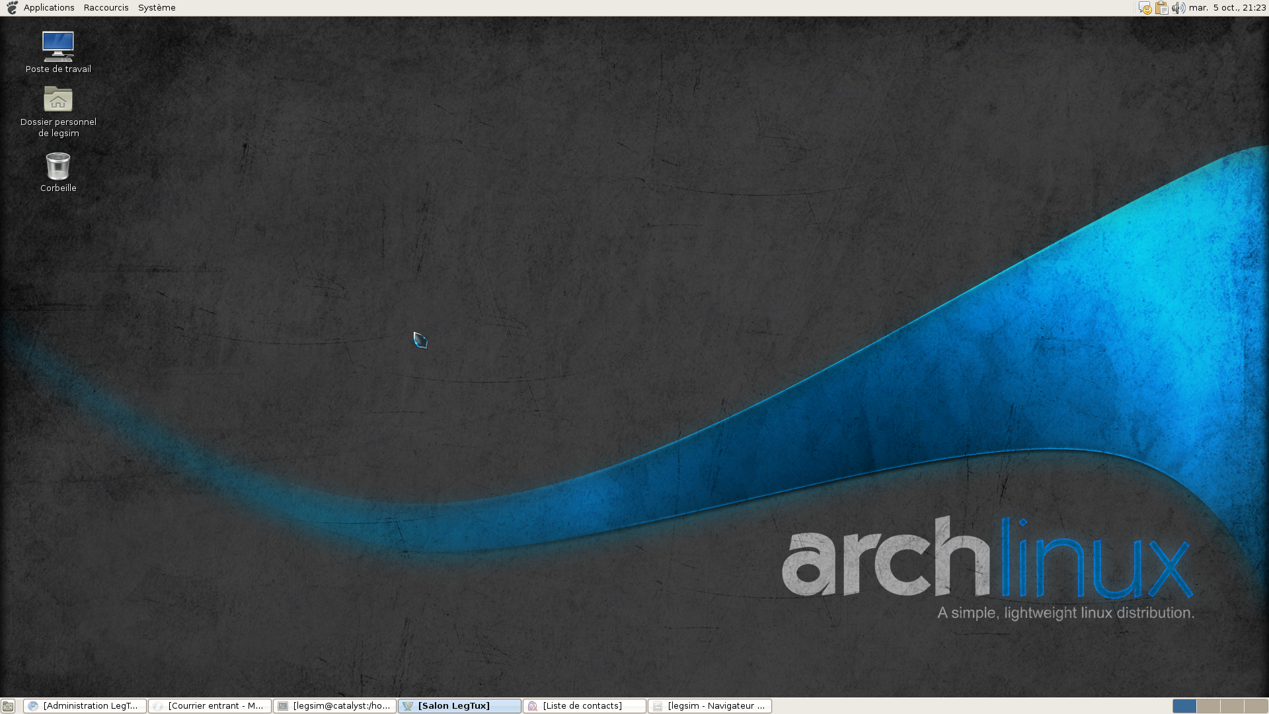Restore the Courrier entrant mail window

tap(210, 706)
